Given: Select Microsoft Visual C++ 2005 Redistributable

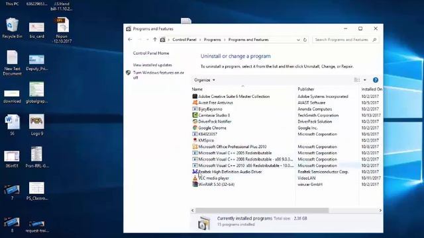Looking at the screenshot, I should [x=287, y=153].
